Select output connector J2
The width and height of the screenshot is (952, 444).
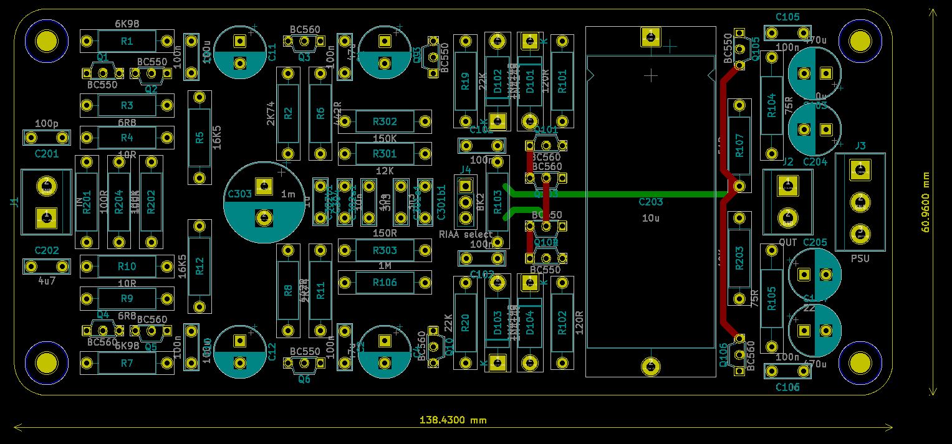tap(787, 202)
